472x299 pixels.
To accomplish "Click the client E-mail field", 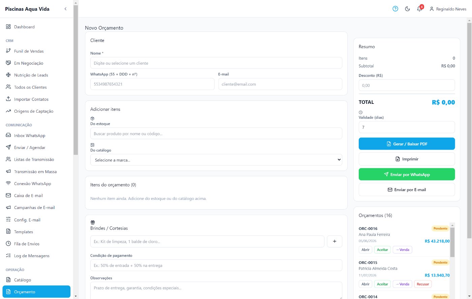I will pos(280,84).
